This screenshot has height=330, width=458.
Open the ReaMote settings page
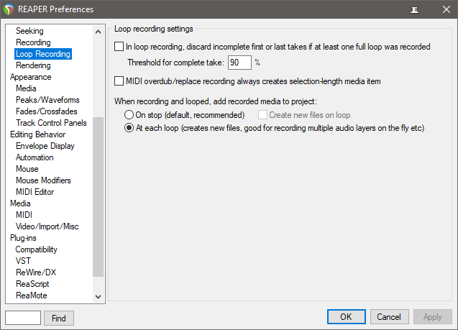pos(31,295)
